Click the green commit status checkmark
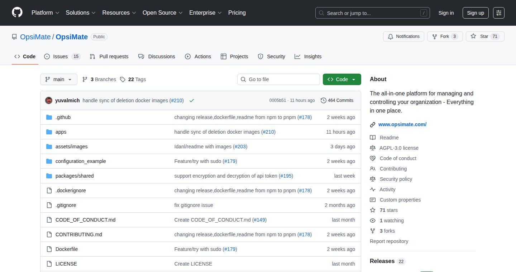 point(192,100)
